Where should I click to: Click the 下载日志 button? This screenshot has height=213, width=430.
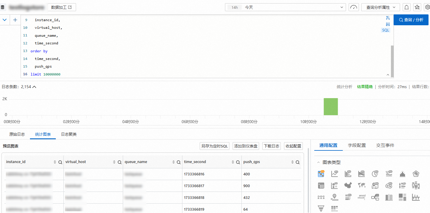click(271, 146)
